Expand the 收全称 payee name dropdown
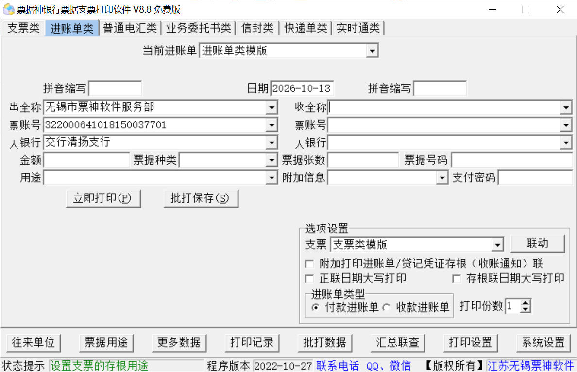The image size is (577, 372). (566, 107)
